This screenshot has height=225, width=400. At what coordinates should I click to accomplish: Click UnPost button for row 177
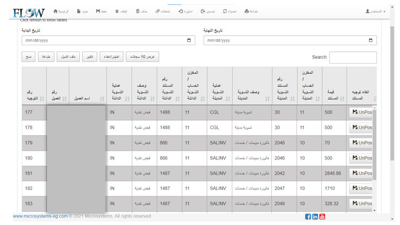coord(361,112)
